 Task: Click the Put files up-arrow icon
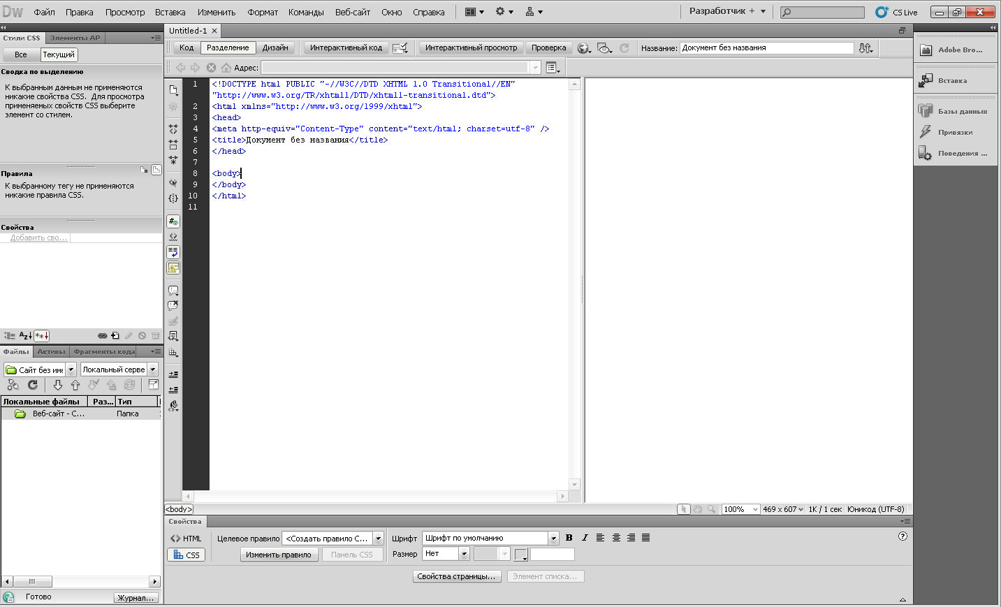(75, 385)
